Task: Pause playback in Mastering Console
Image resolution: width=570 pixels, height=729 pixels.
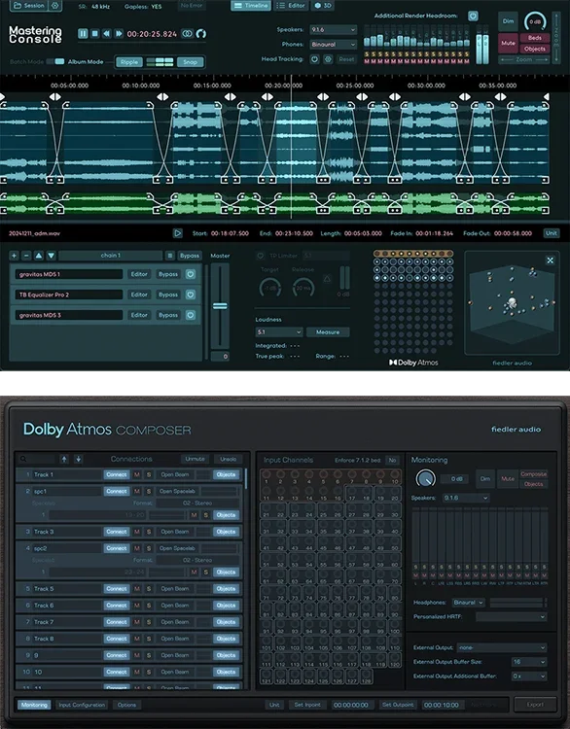Action: [x=83, y=33]
